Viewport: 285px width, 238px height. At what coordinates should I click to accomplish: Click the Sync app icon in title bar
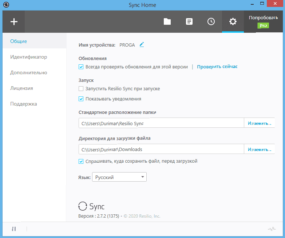tap(6, 5)
